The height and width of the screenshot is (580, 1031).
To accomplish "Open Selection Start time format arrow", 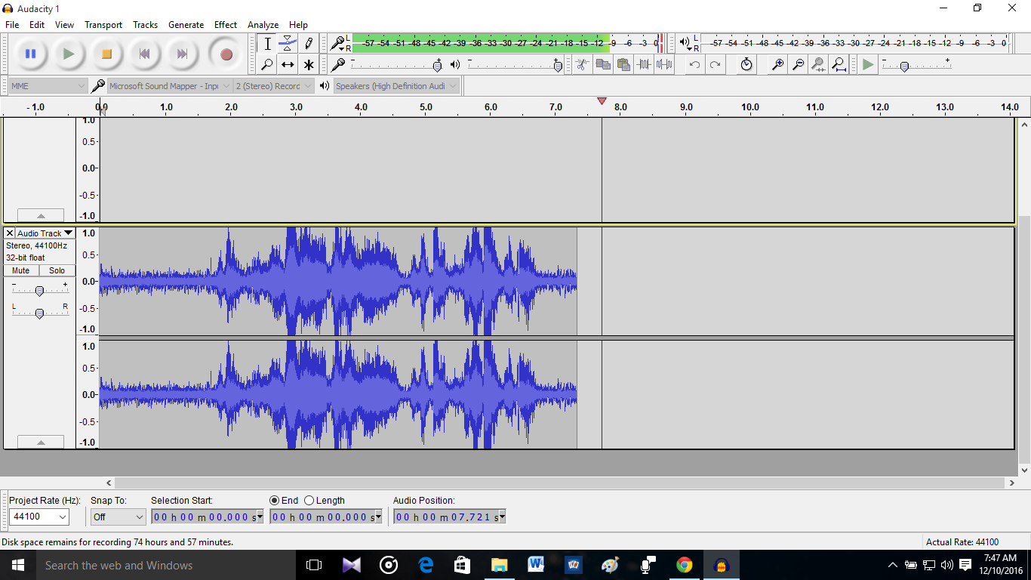I will (260, 517).
